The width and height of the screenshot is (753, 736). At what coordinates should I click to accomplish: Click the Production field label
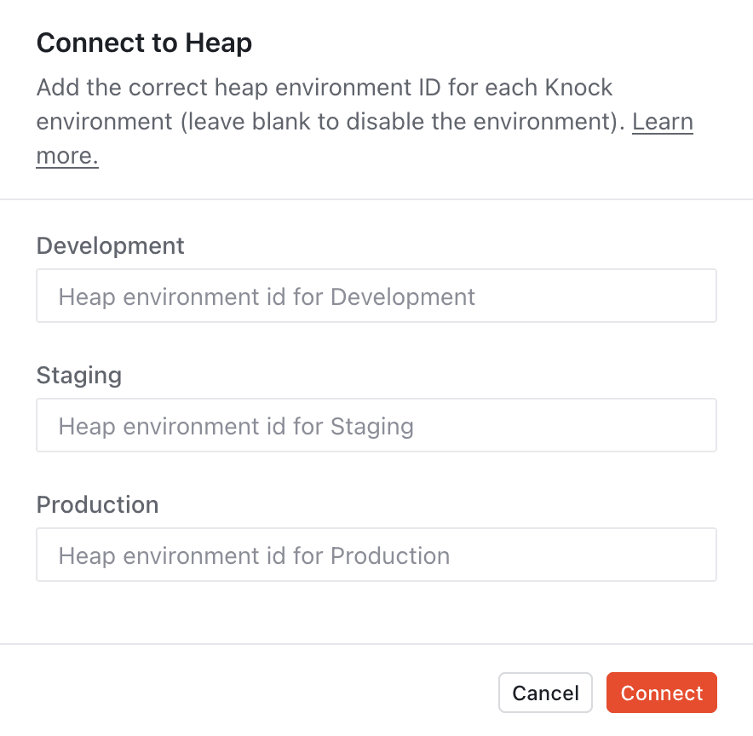click(x=97, y=504)
